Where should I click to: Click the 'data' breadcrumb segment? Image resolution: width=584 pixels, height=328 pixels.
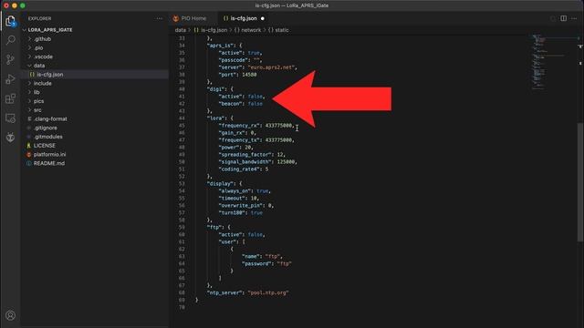(181, 30)
